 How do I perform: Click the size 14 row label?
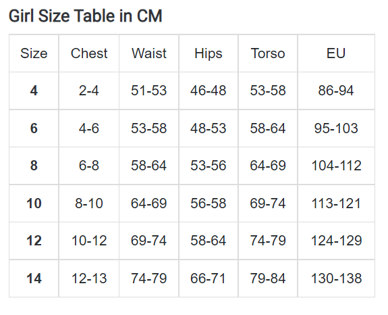pyautogui.click(x=34, y=278)
